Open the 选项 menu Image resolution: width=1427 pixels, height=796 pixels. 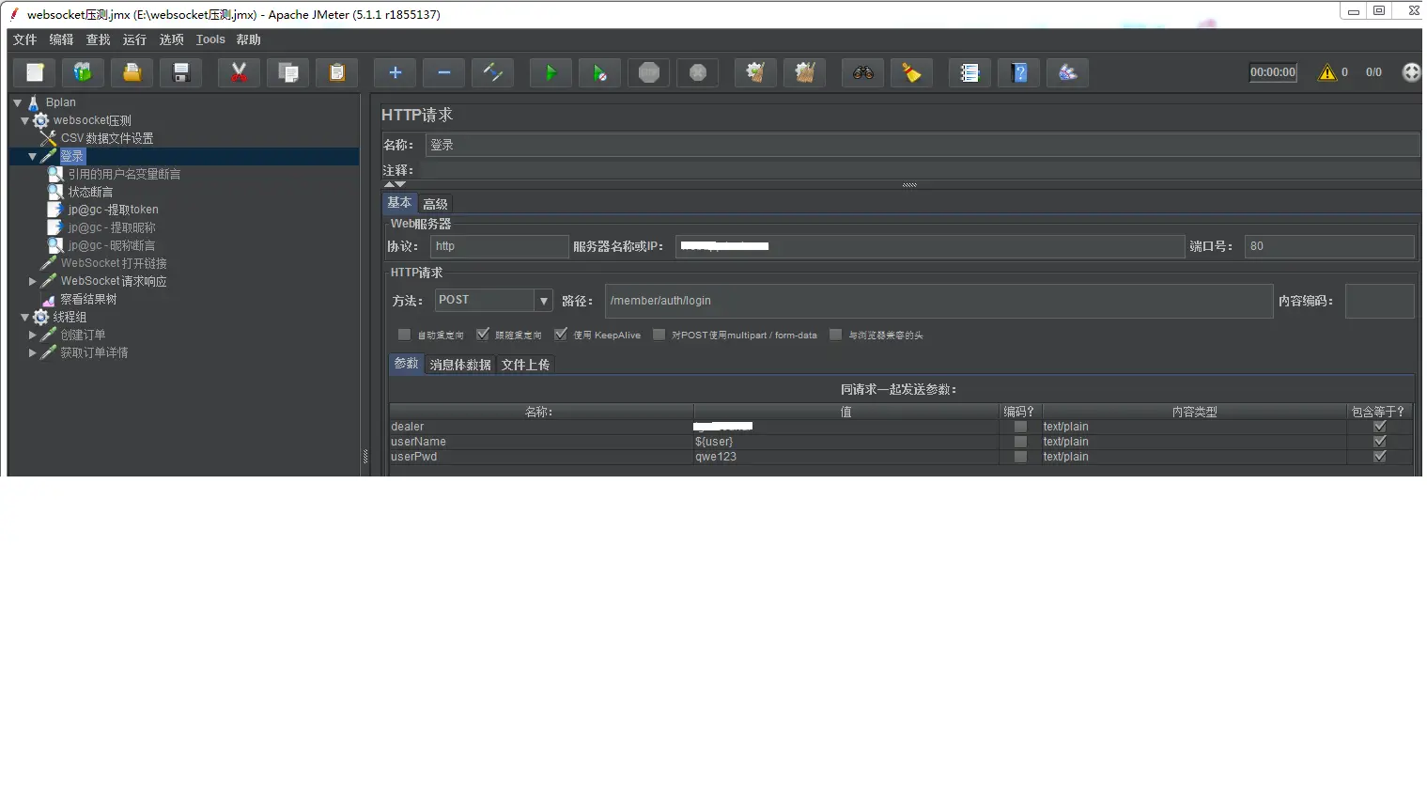point(171,39)
